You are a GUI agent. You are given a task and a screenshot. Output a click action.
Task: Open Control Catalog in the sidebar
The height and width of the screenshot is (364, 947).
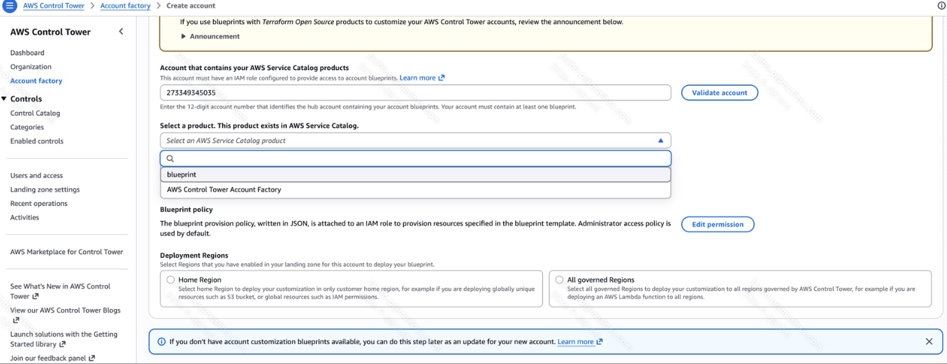pos(35,113)
